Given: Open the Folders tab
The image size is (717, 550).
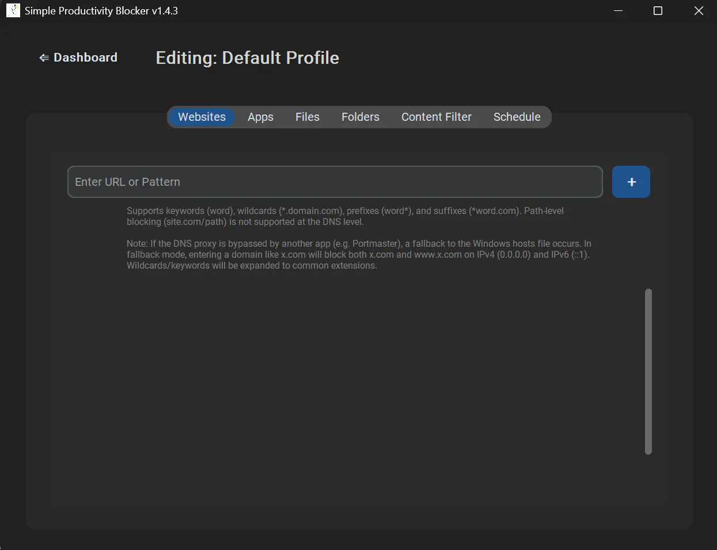Looking at the screenshot, I should click(x=361, y=117).
